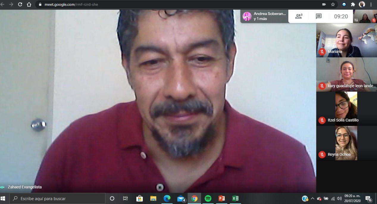Click the 'Reyna Ochoa' name label
This screenshot has width=377, height=204.
point(339,154)
